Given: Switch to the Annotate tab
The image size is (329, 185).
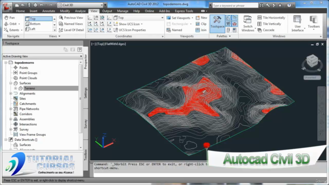Looking at the screenshot, I should point(49,11).
